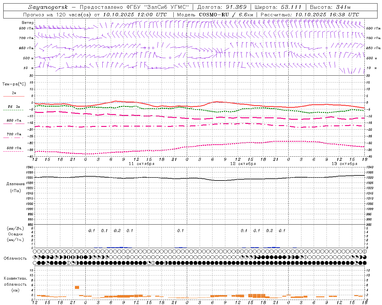Viewport: 382px width, 305px height.
Task: Click the 700 гПа entry in temperature legend
Action: pyautogui.click(x=14, y=134)
